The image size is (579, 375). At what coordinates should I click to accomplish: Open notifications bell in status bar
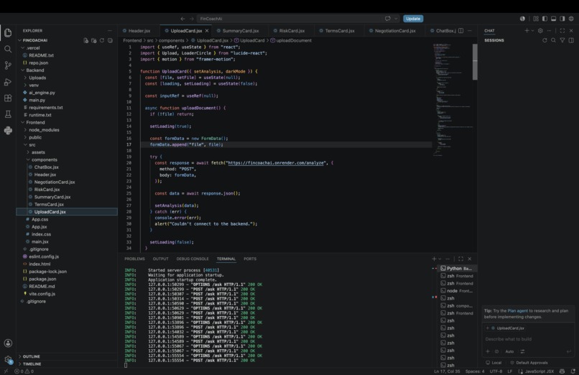coord(573,371)
